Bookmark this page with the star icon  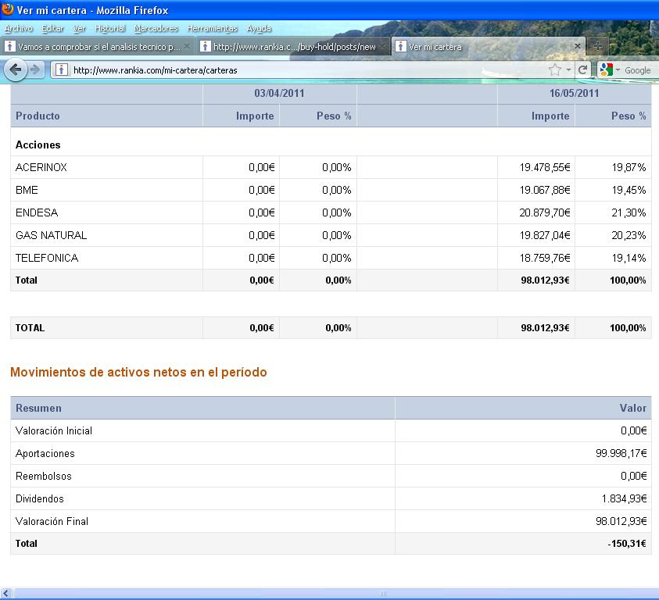click(x=555, y=70)
